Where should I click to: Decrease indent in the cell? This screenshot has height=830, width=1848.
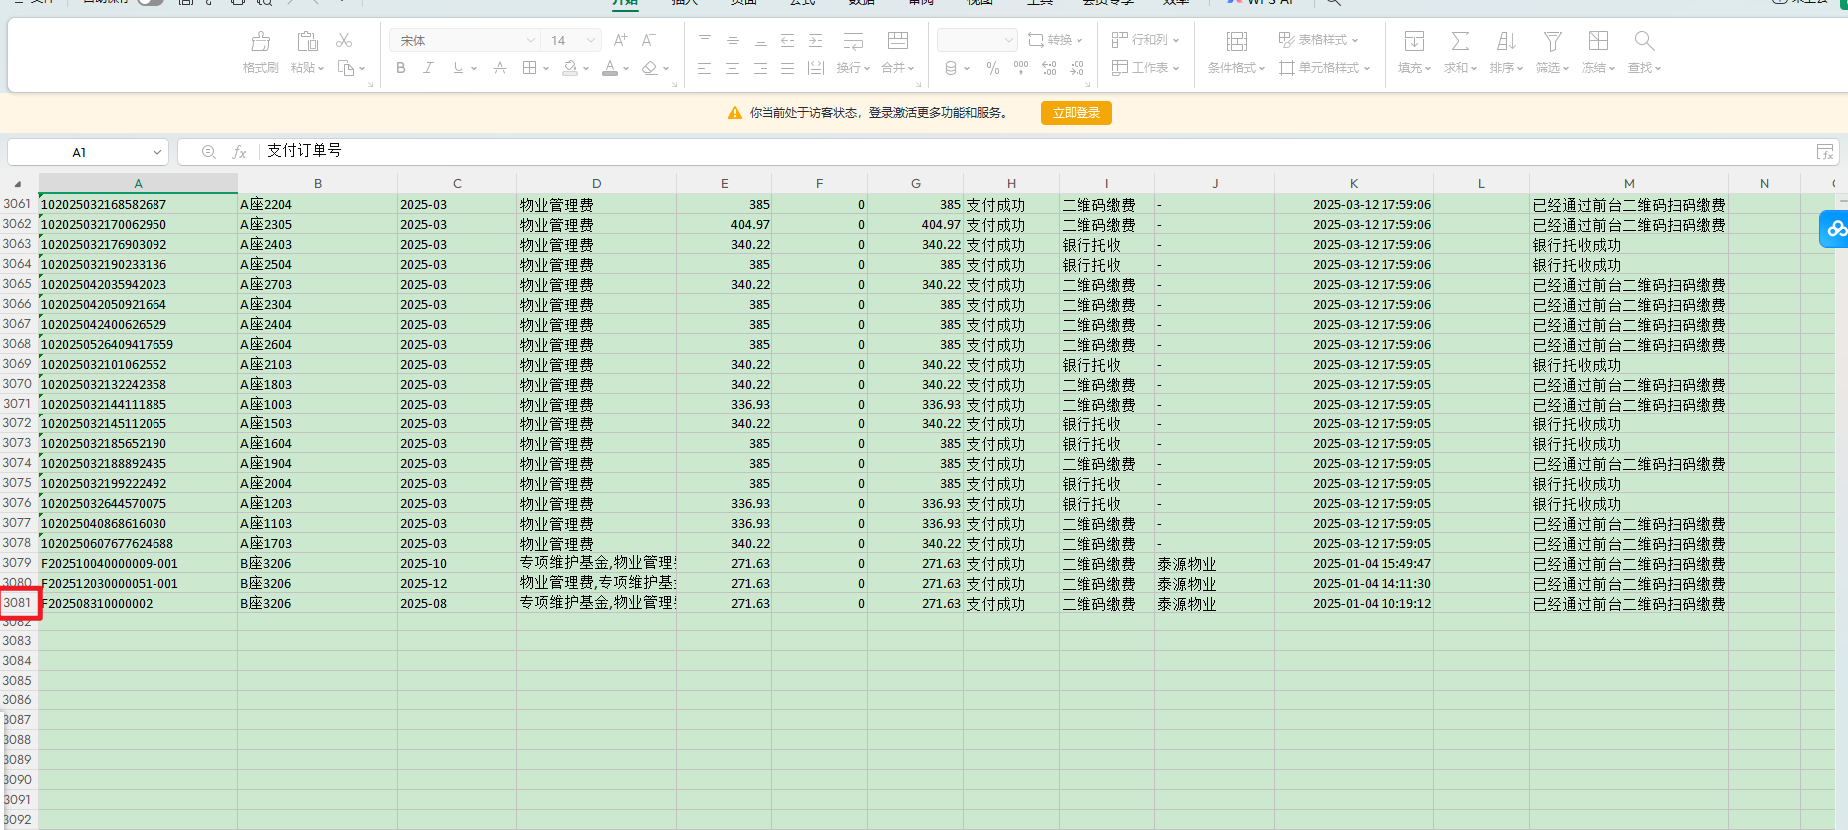788,40
